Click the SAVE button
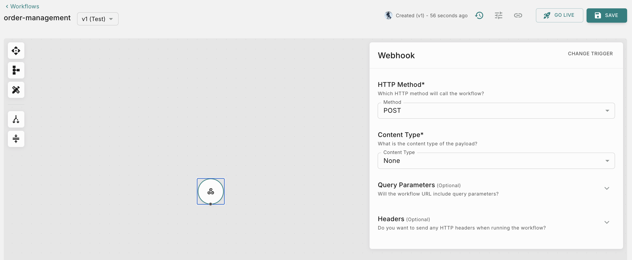The image size is (632, 260). pos(607,15)
